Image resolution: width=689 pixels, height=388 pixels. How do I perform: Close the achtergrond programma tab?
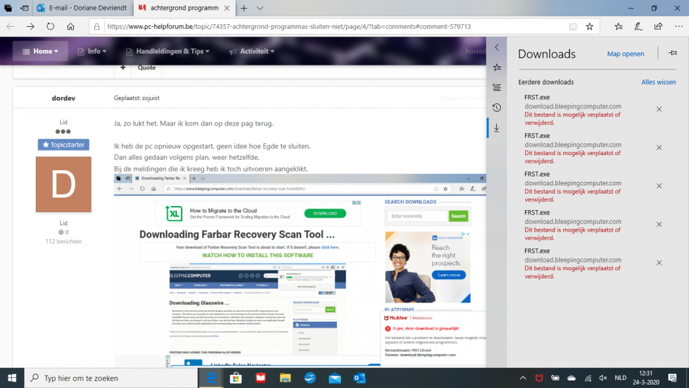point(227,8)
